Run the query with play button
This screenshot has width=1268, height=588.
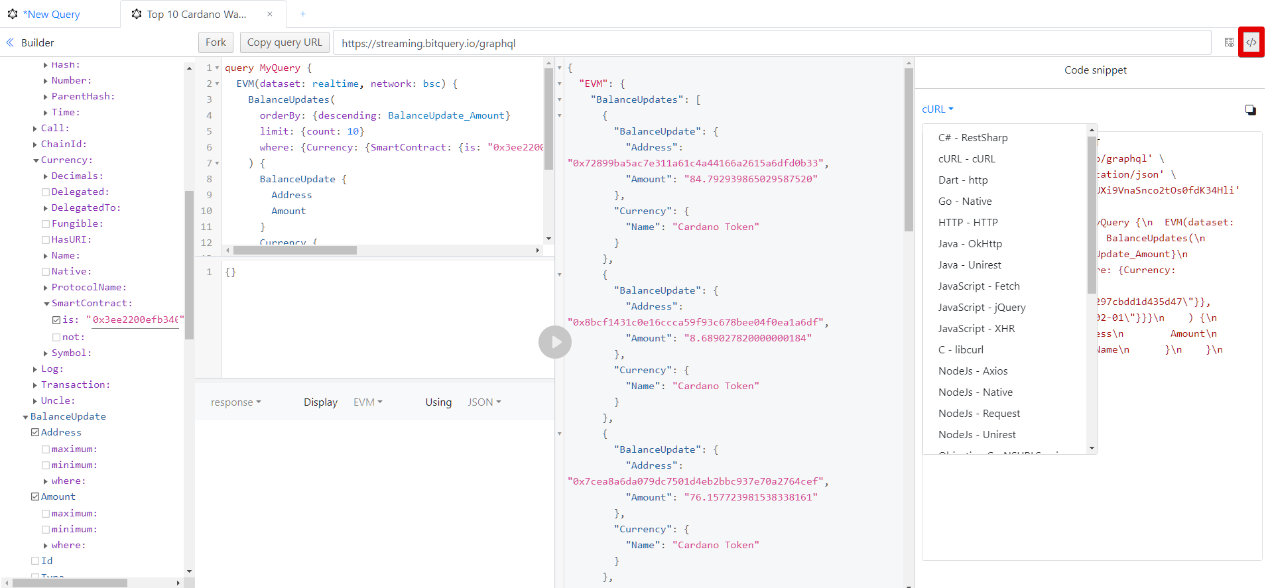555,342
